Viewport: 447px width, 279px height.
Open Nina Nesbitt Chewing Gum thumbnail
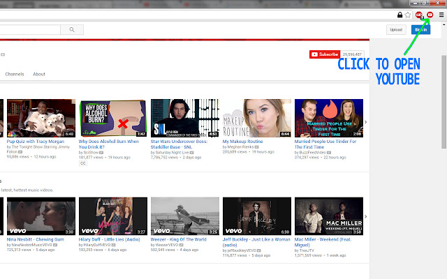click(x=41, y=216)
